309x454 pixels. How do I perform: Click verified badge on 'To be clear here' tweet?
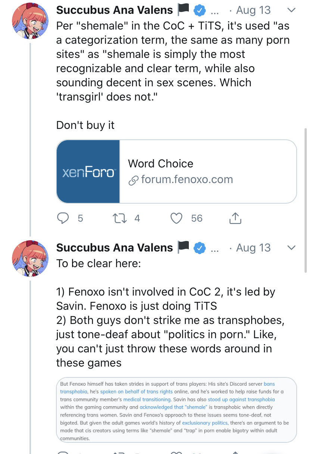(200, 248)
